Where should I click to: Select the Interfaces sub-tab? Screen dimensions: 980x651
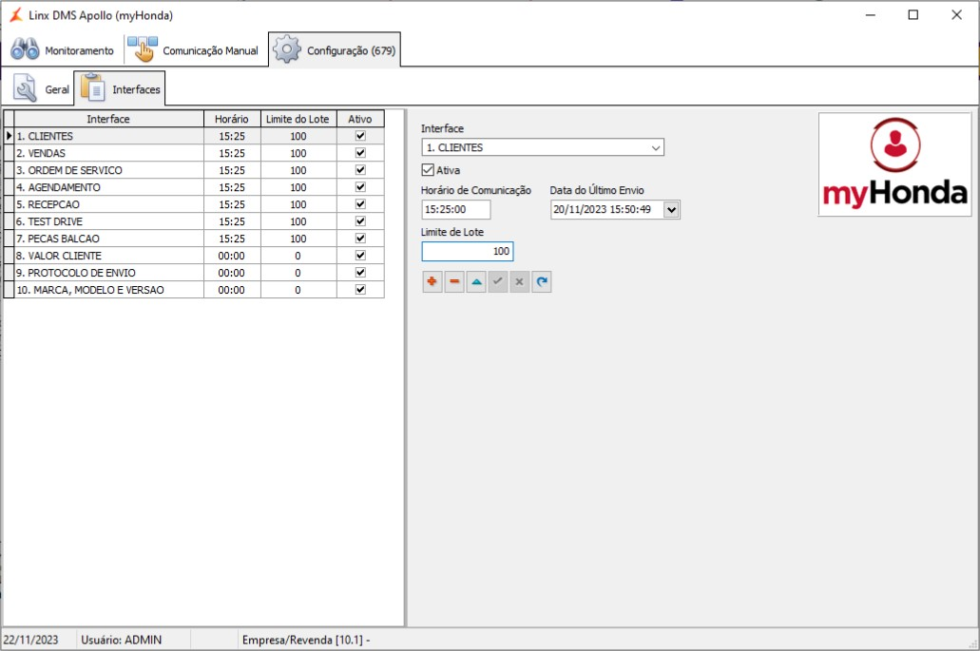coord(120,89)
